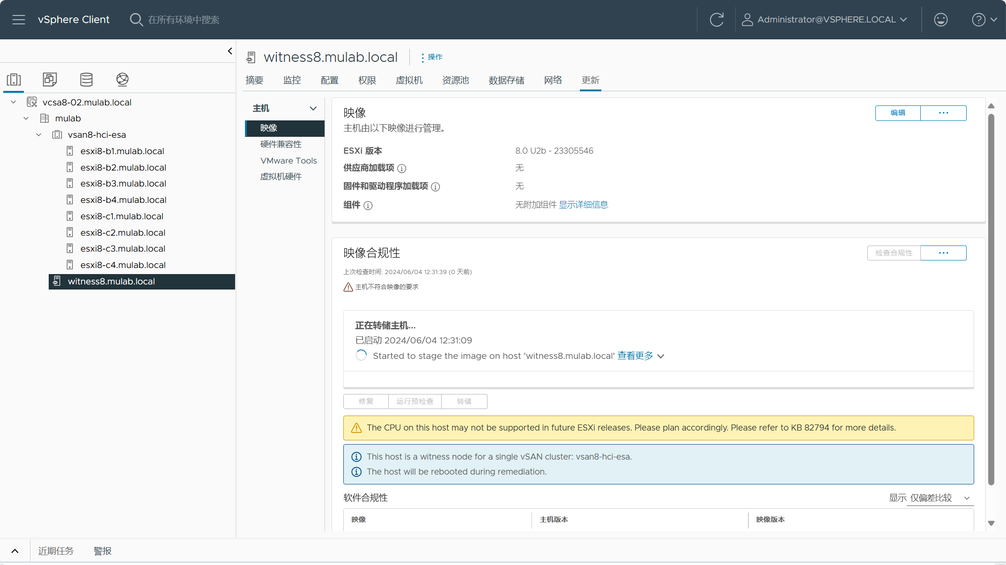
Task: Open the 映像 card more-actions ellipsis
Action: coord(943,113)
